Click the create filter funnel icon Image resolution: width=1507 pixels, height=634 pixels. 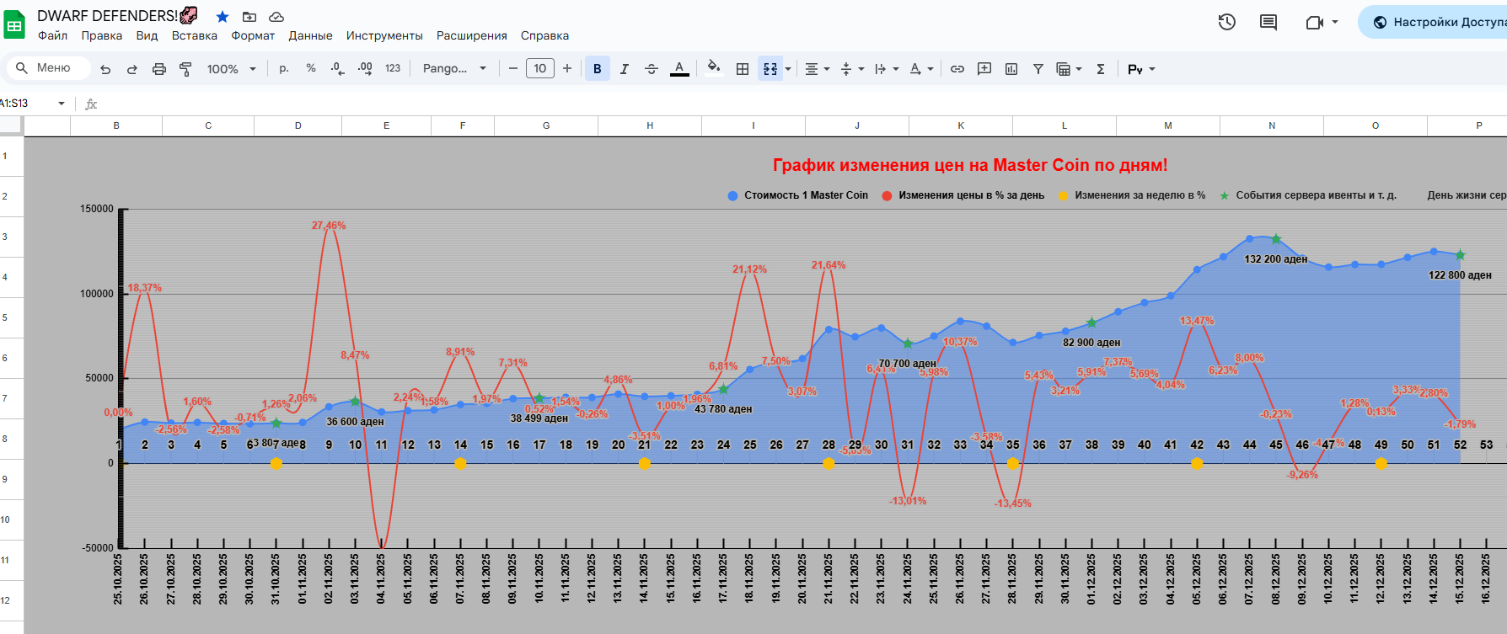point(1038,69)
